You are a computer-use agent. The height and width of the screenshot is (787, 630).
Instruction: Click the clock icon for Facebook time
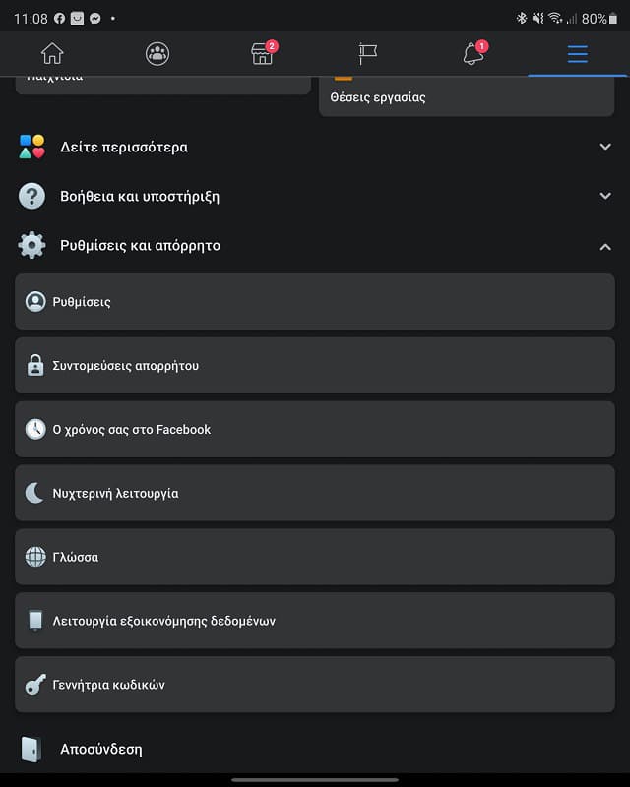pos(35,429)
